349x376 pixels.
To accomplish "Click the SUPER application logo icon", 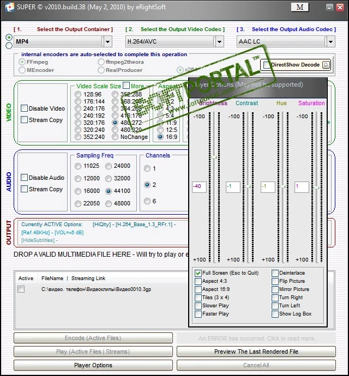I will [9, 7].
